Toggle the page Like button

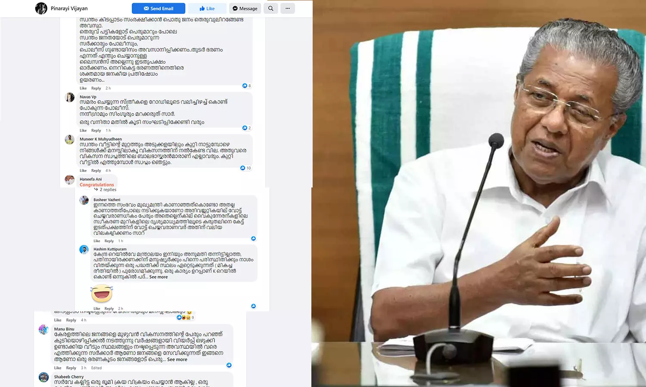(x=207, y=9)
